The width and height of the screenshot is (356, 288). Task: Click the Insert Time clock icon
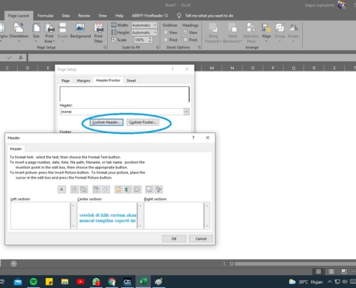(x=106, y=189)
